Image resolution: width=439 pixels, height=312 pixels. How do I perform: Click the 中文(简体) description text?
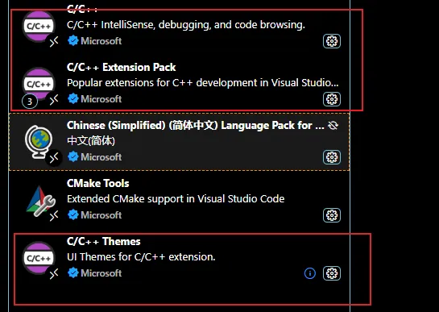(x=91, y=141)
